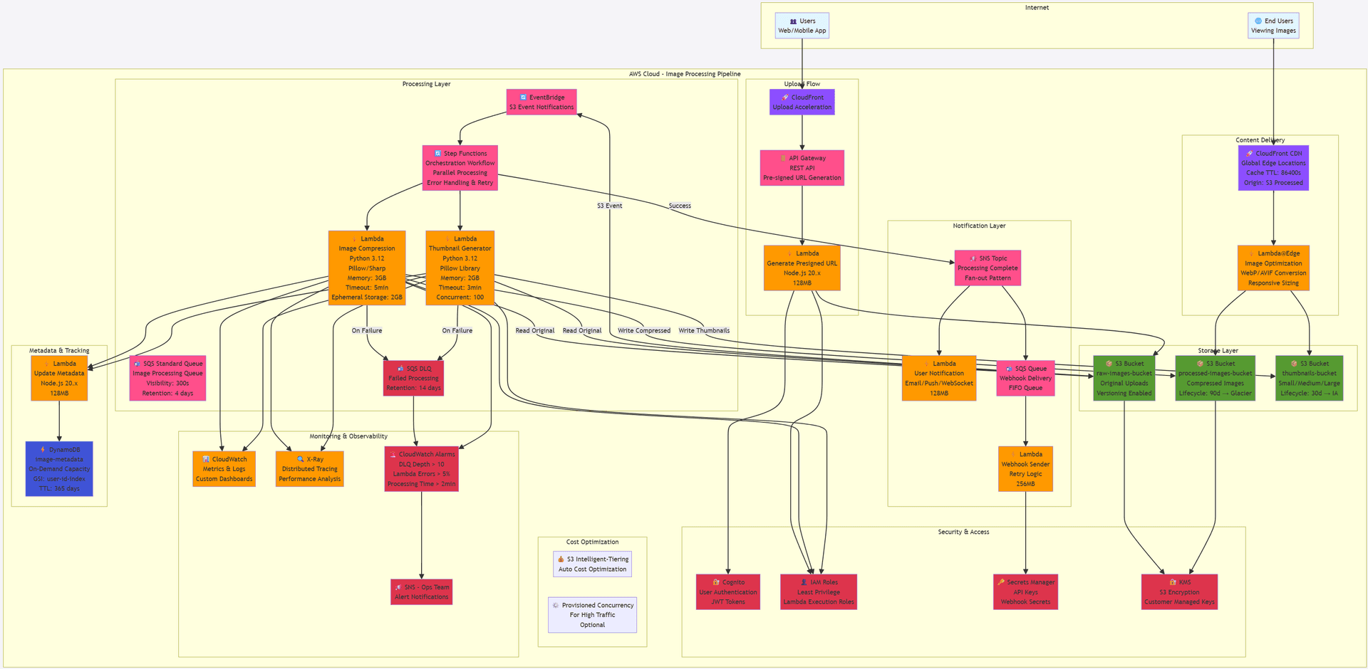Image resolution: width=1368 pixels, height=669 pixels.
Task: Open the Notification Layer section header
Action: [x=979, y=225]
